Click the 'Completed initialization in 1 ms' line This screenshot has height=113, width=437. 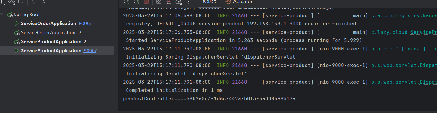tap(174, 90)
